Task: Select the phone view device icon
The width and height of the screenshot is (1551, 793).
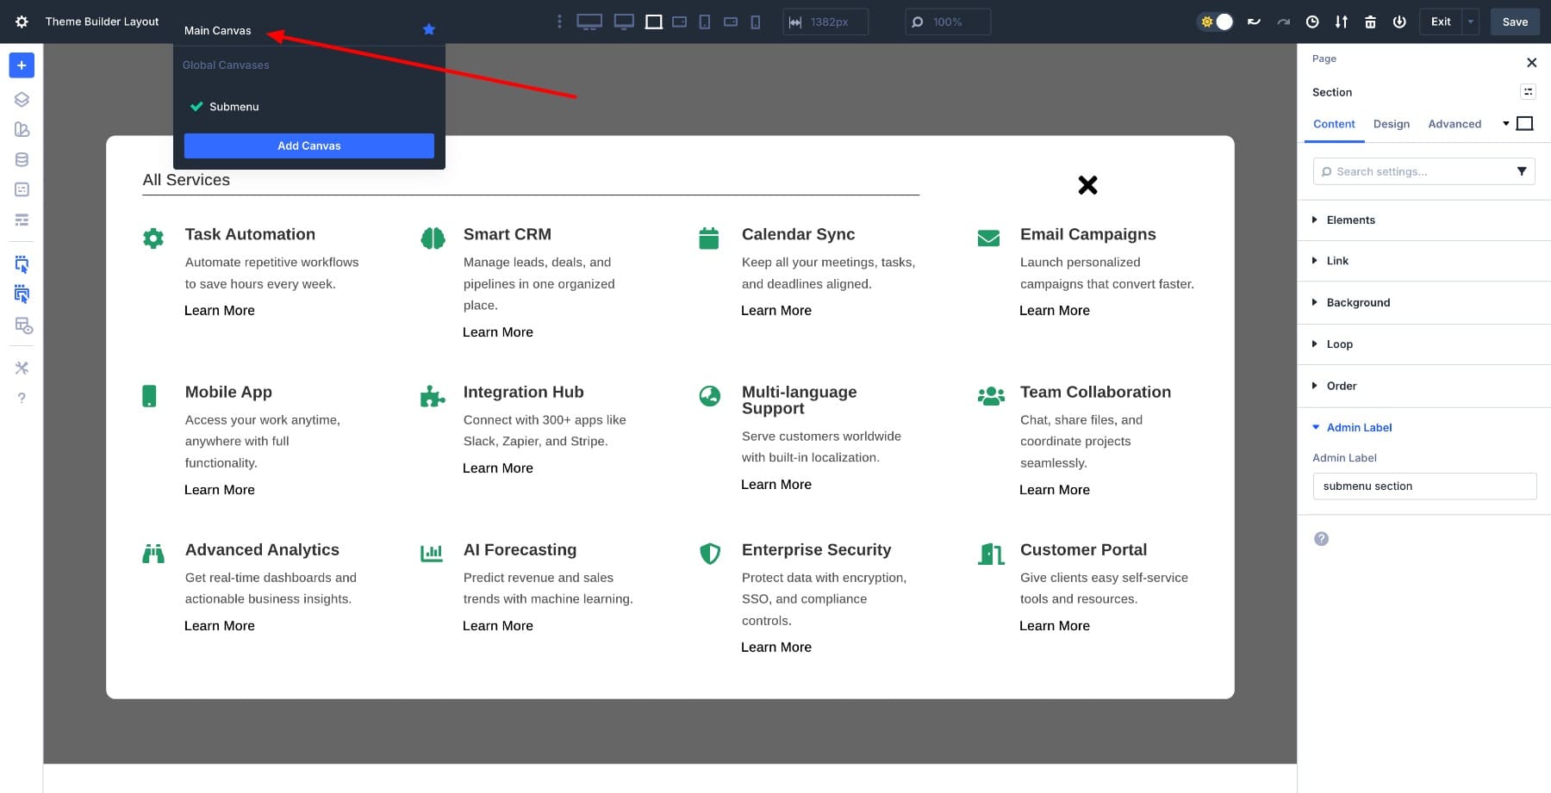Action: [756, 22]
